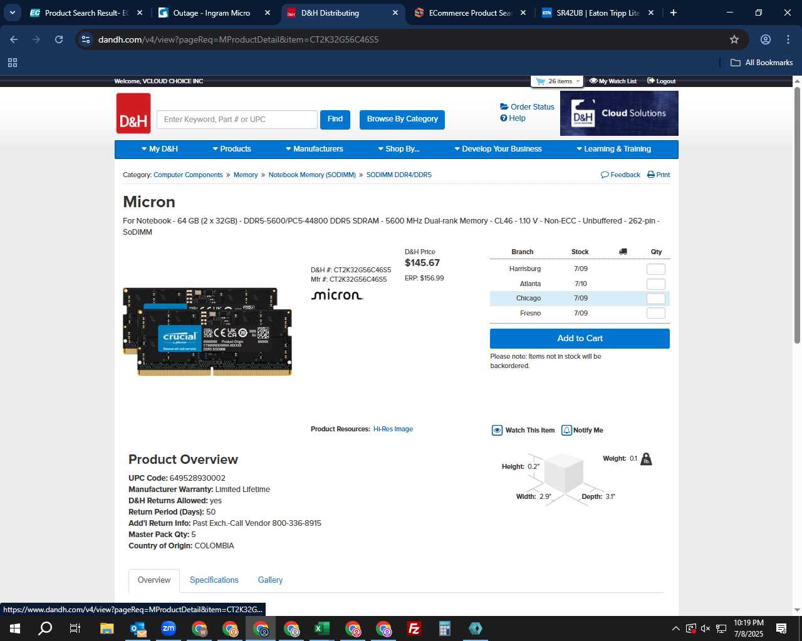802x641 pixels.
Task: Click Fresno quantity field
Action: pyautogui.click(x=656, y=313)
